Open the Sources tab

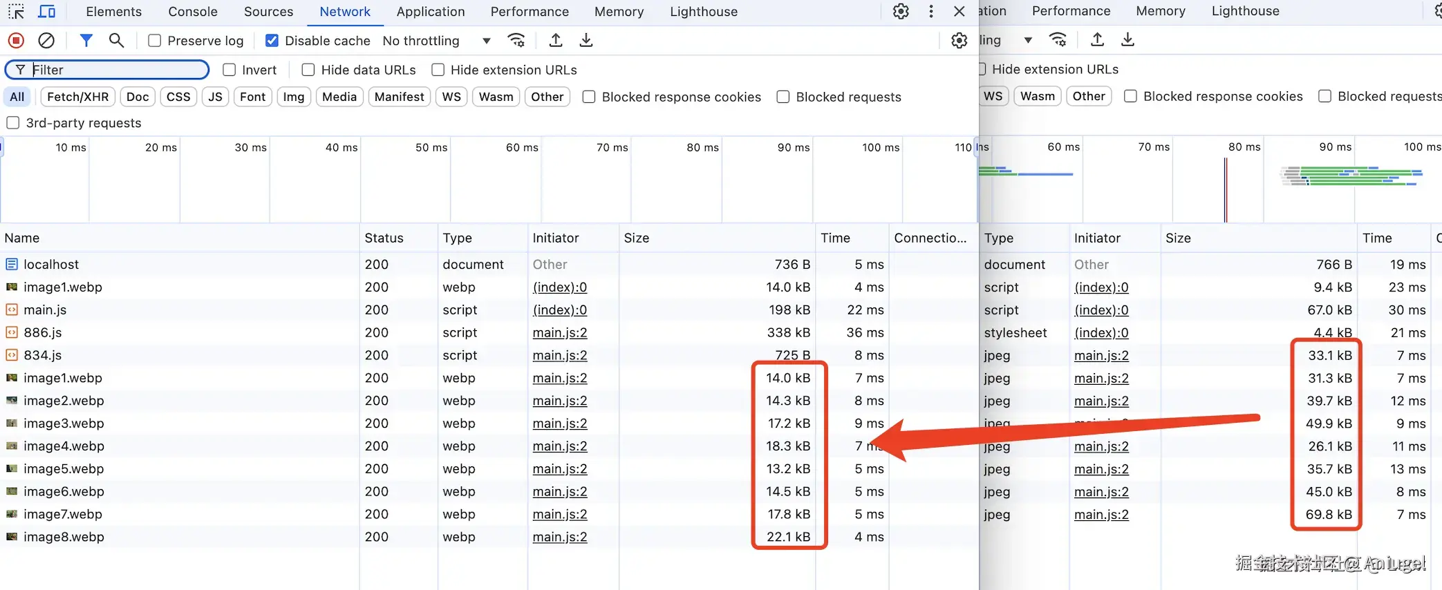click(269, 12)
